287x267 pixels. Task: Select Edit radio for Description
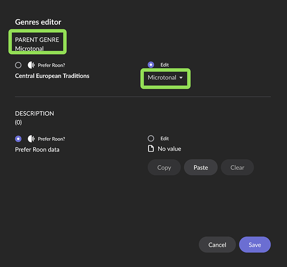[151, 138]
